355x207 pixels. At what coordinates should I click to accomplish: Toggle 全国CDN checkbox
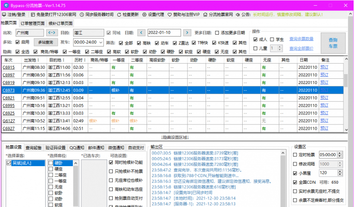(x=295, y=182)
